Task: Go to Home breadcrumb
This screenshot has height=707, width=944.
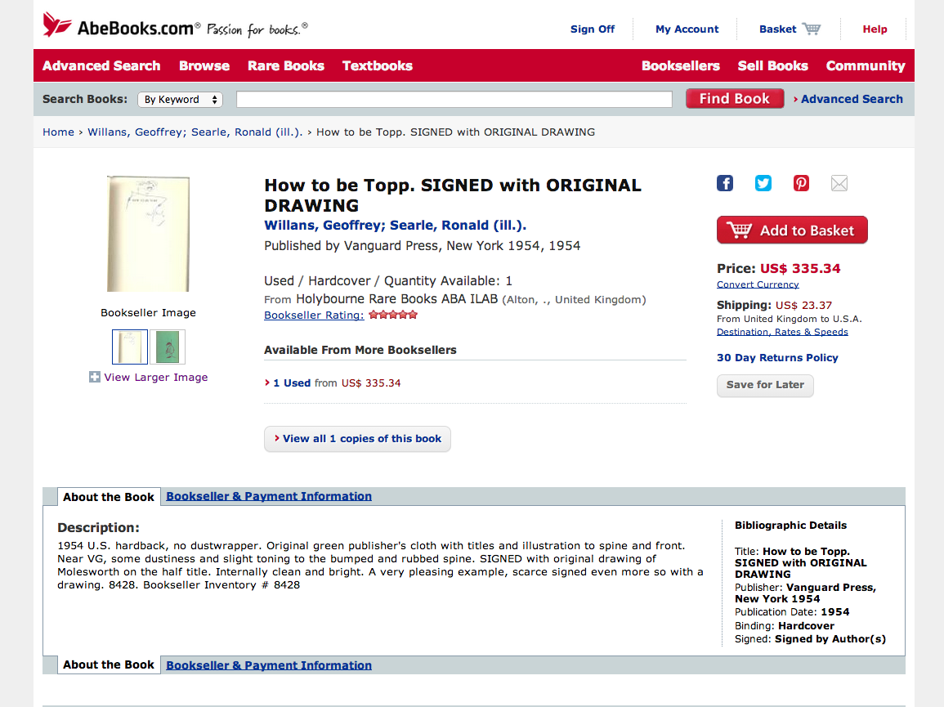Action: (x=58, y=132)
